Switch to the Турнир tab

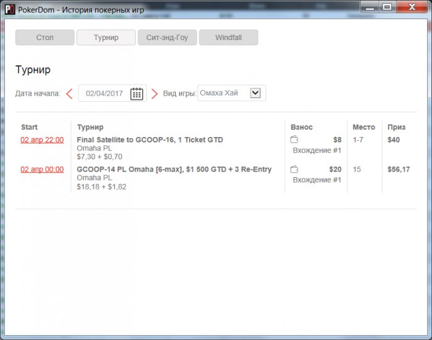(x=106, y=38)
